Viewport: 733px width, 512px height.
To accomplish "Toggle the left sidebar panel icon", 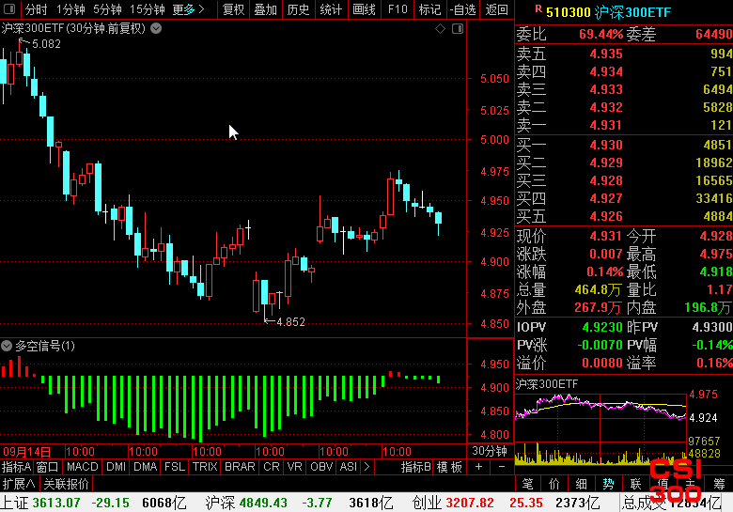I will pos(8,8).
